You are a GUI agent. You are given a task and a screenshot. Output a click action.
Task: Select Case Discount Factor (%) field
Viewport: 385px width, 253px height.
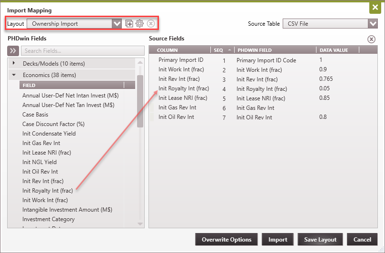coord(53,124)
